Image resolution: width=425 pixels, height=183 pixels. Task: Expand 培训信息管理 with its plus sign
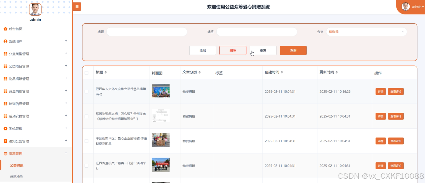pyautogui.click(x=66, y=103)
